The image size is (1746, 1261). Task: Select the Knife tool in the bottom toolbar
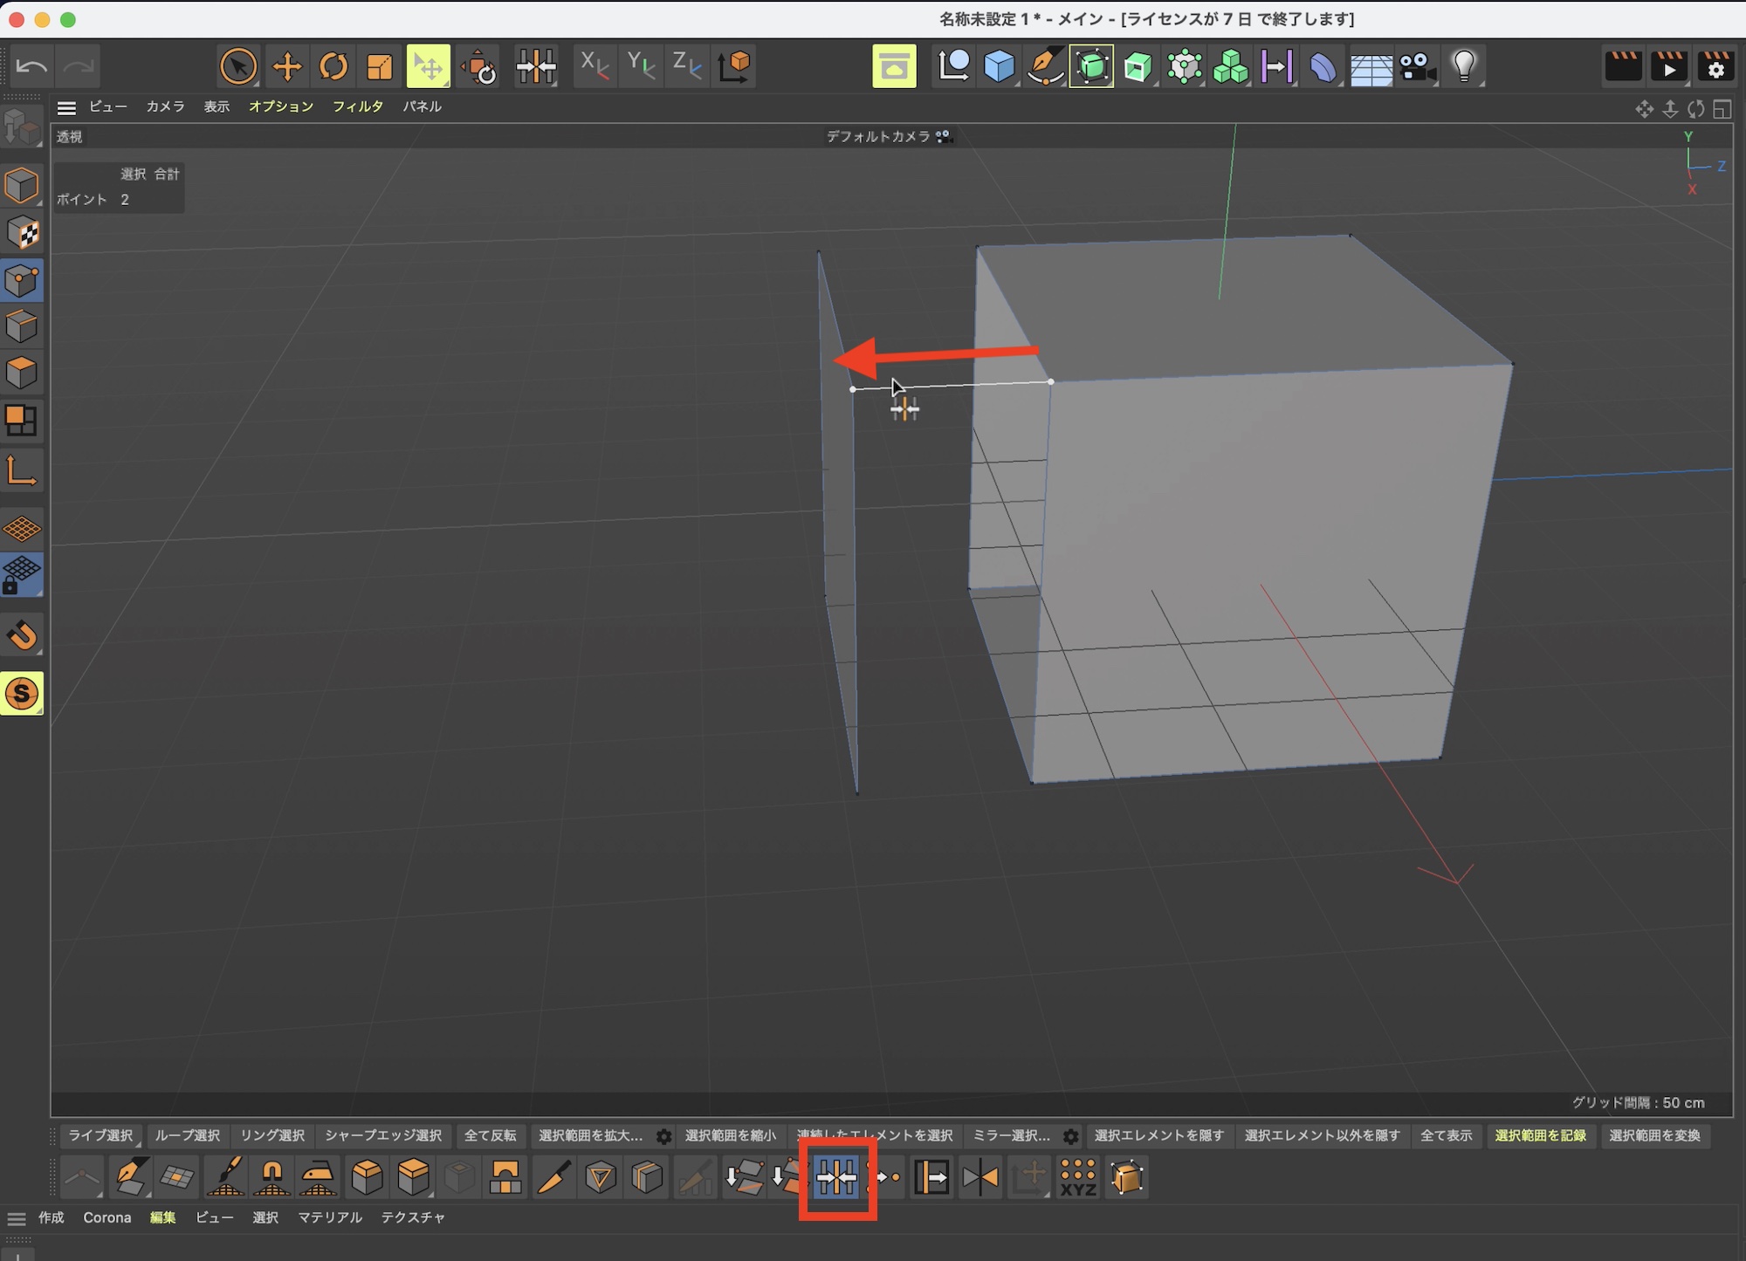point(553,1177)
